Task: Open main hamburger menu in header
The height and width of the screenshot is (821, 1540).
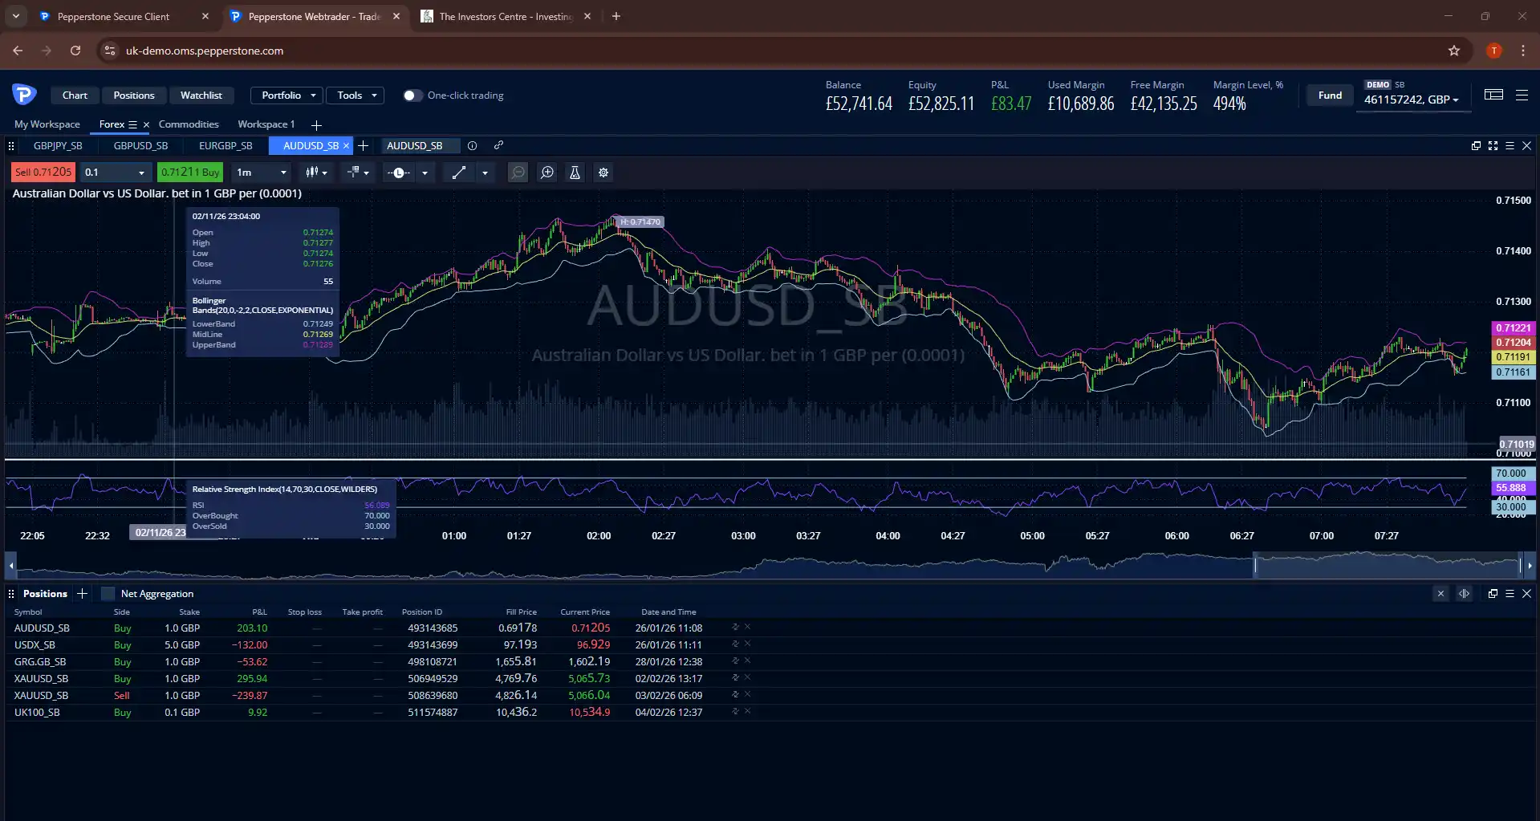Action: click(x=1522, y=95)
